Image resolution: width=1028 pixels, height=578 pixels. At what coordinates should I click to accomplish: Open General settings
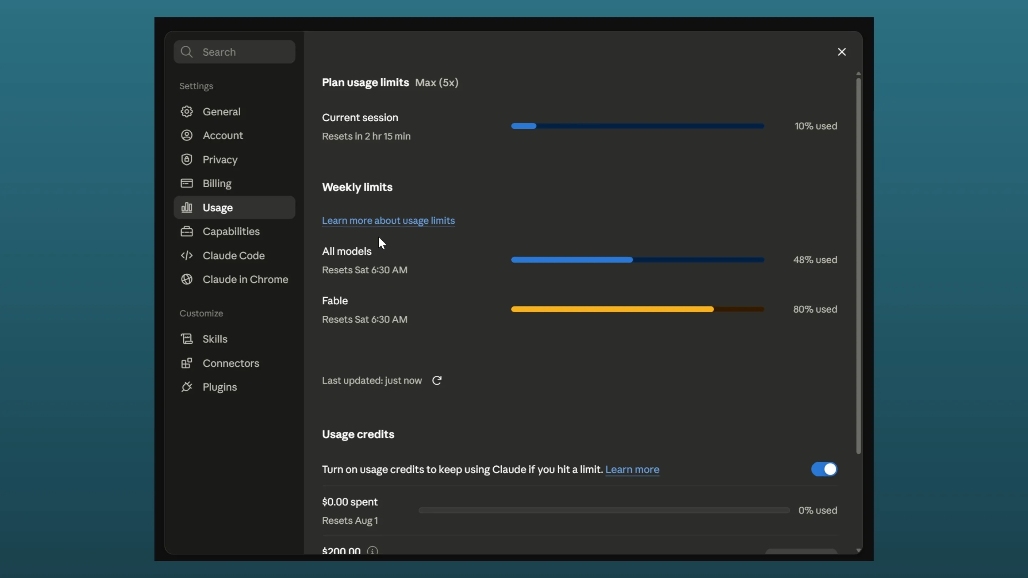coord(234,111)
